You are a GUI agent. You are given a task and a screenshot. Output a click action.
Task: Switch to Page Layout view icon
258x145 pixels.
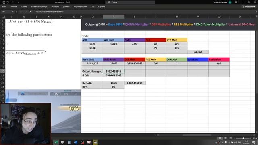coord(225,138)
